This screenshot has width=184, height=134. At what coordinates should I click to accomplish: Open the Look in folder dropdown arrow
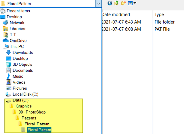[x=99, y=4]
